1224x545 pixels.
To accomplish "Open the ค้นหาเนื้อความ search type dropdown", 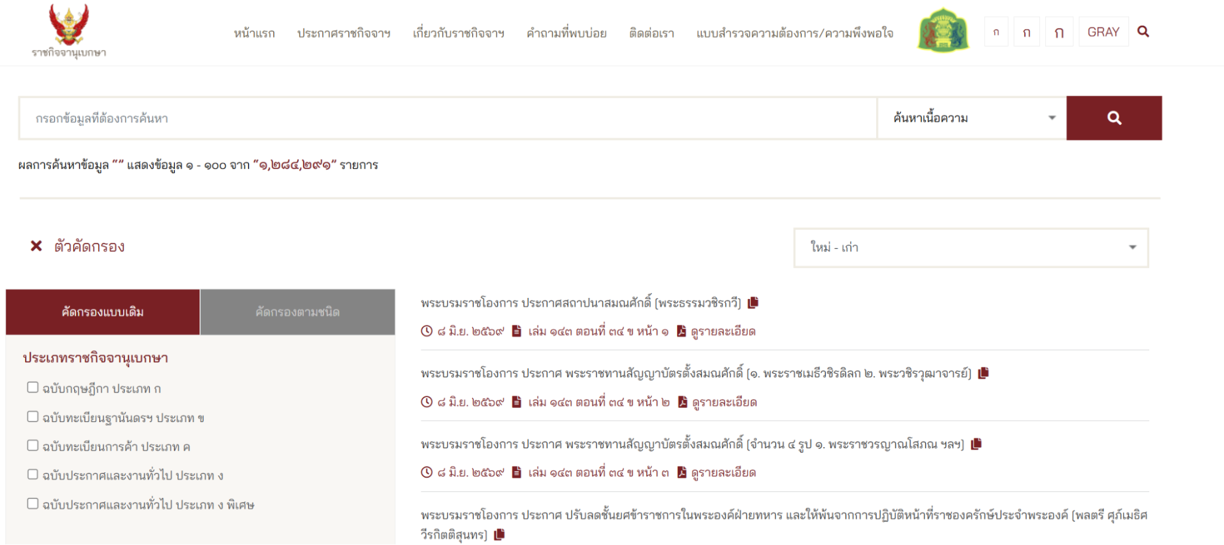I will click(972, 118).
